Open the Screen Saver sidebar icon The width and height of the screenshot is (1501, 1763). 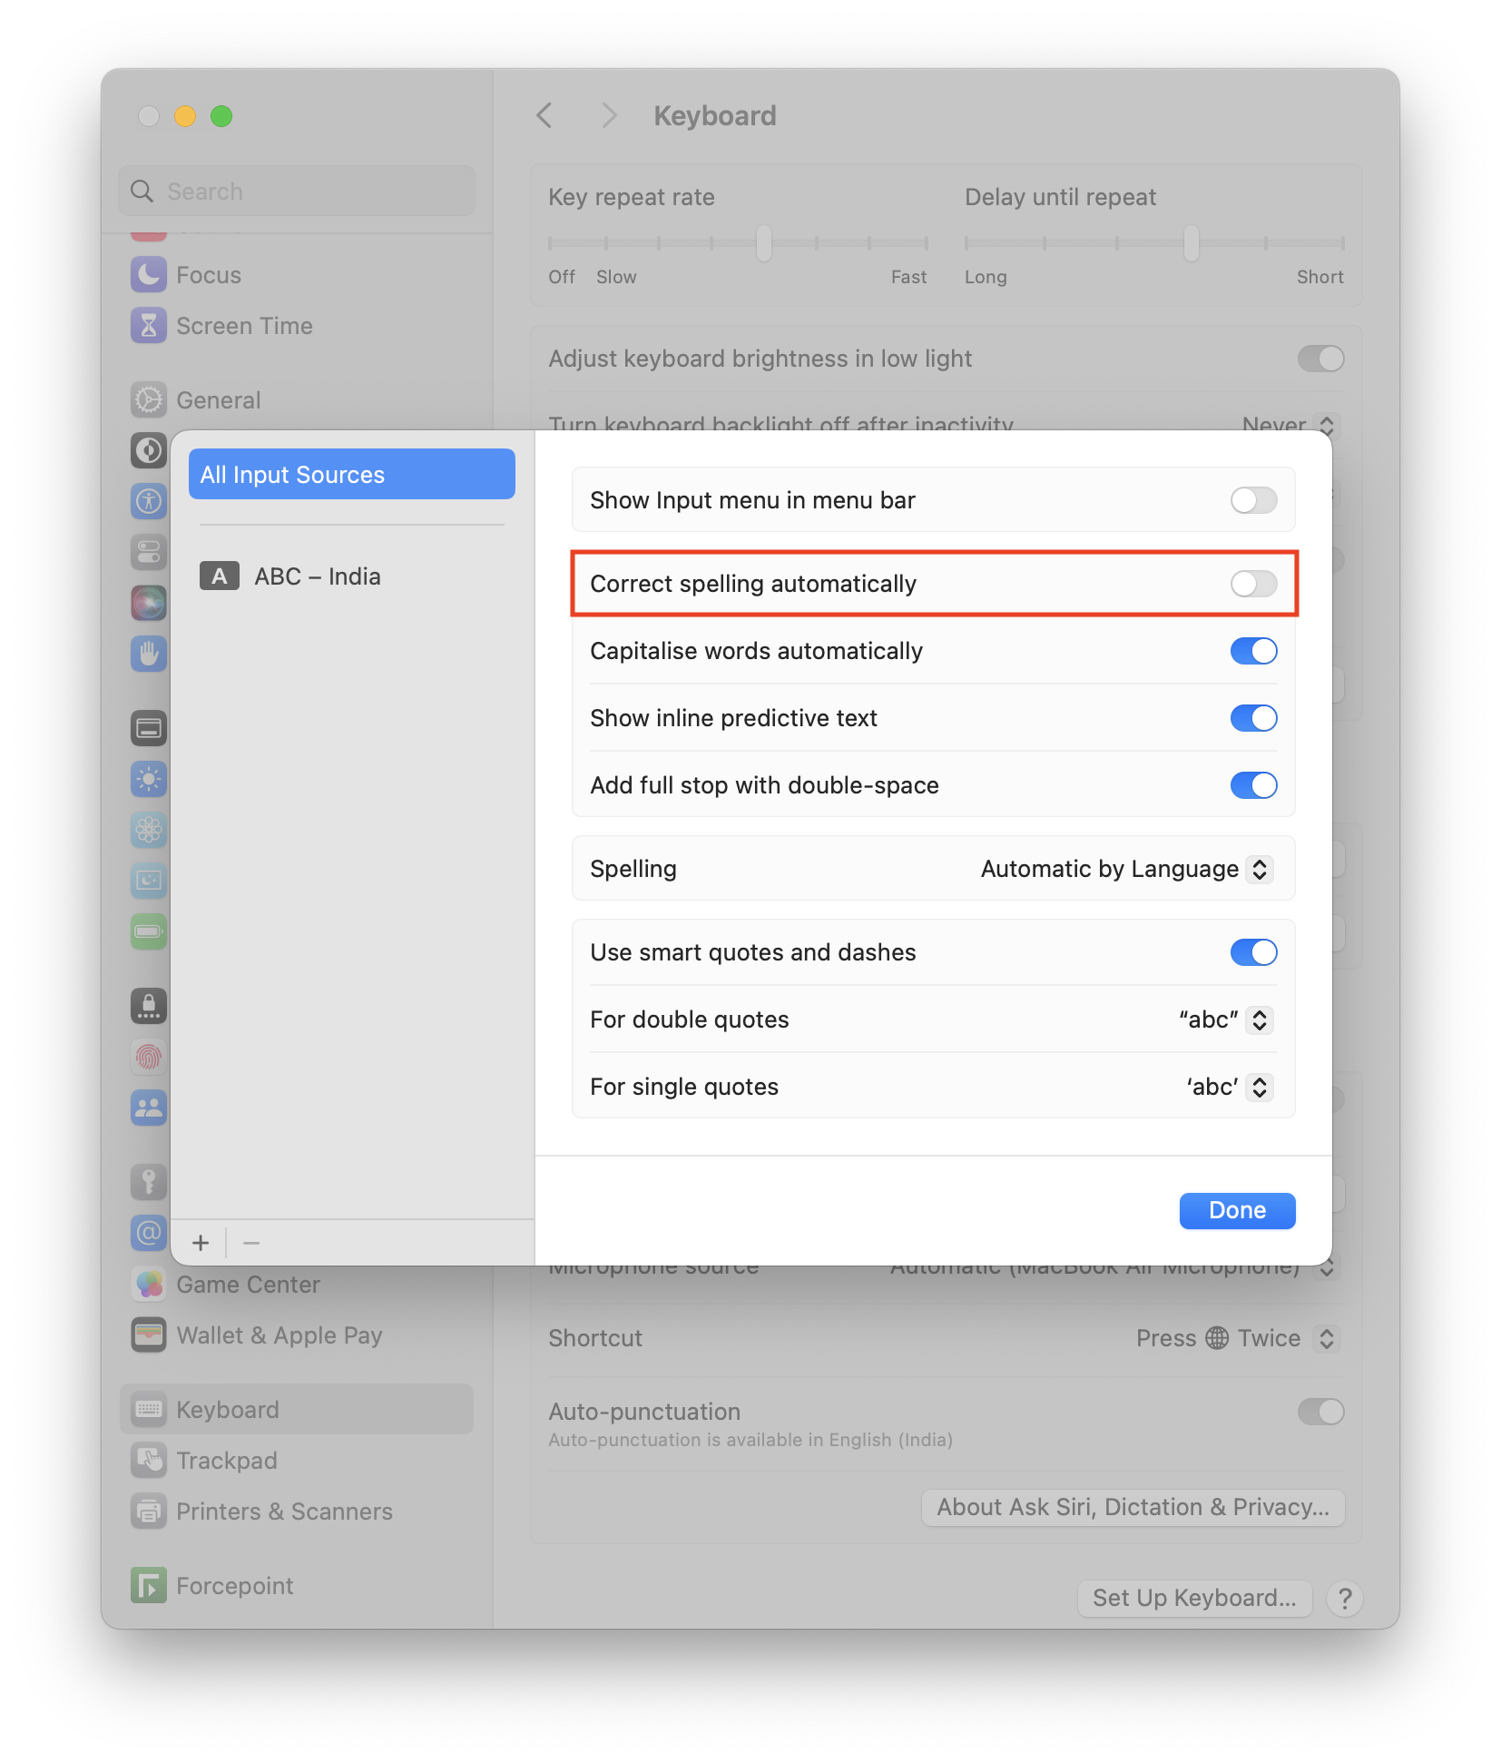pyautogui.click(x=149, y=881)
